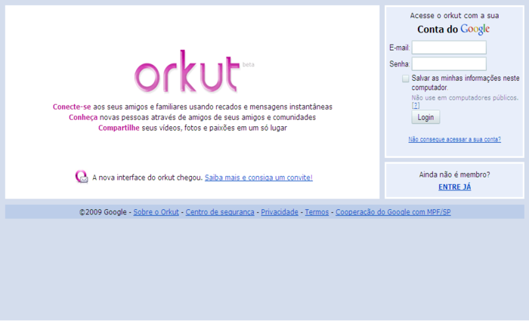
Task: Click the 'Conecte-se' highlighted text
Action: [72, 107]
